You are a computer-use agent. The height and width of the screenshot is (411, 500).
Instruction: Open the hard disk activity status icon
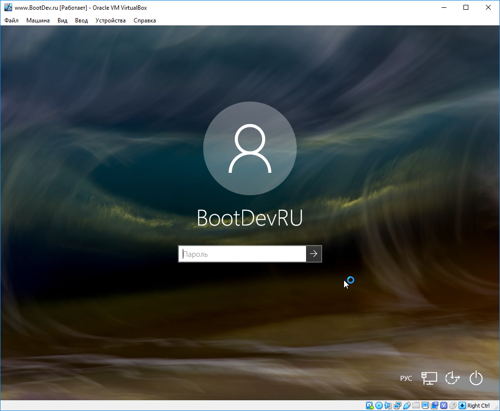[x=370, y=406]
